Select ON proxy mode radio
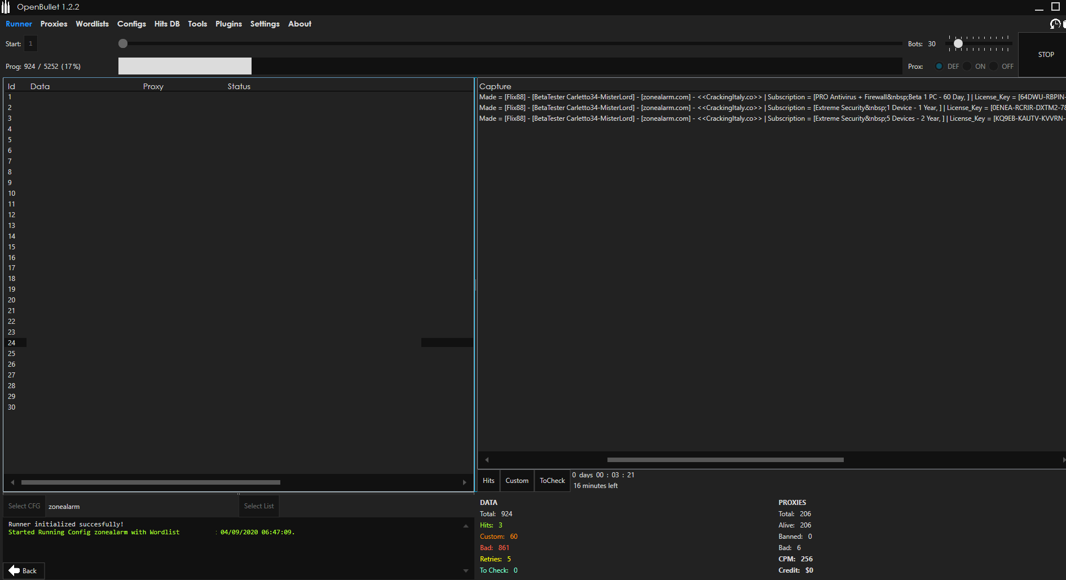The image size is (1066, 580). pos(967,67)
